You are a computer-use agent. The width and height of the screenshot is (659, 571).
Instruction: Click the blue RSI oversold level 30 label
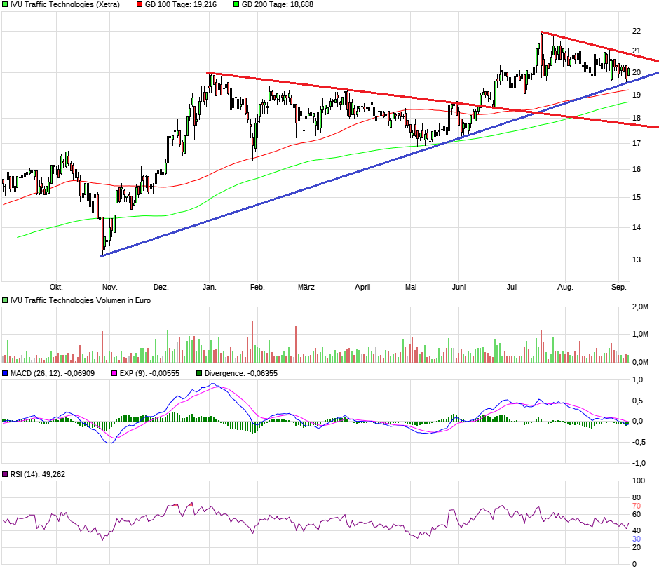(x=637, y=539)
